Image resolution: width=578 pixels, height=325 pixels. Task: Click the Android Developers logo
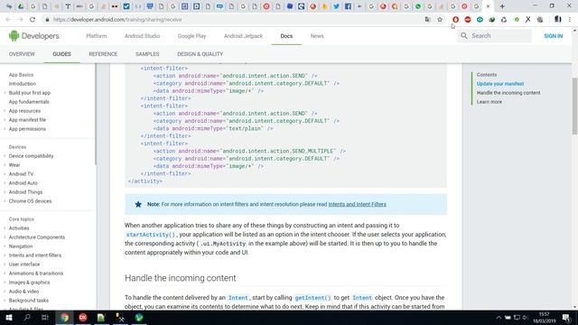(x=34, y=36)
